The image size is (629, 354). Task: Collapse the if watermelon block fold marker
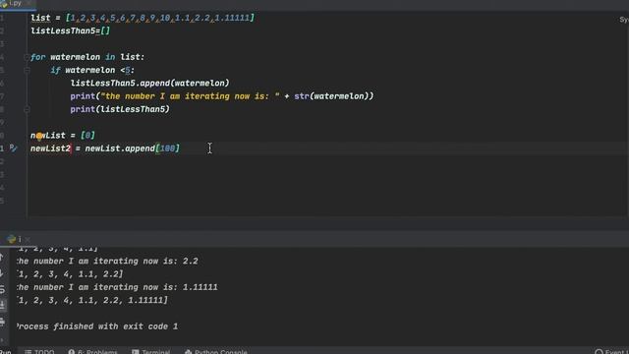coord(27,70)
